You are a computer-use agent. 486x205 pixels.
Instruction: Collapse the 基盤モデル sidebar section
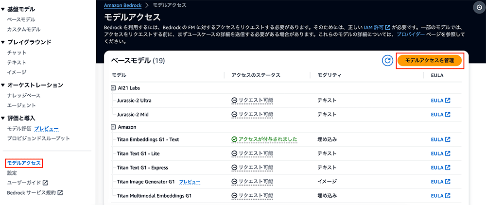point(3,9)
